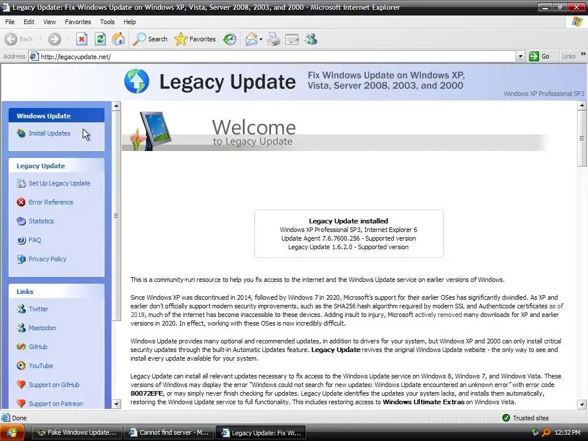Open the History icon in toolbar
The width and height of the screenshot is (588, 441).
pos(230,39)
